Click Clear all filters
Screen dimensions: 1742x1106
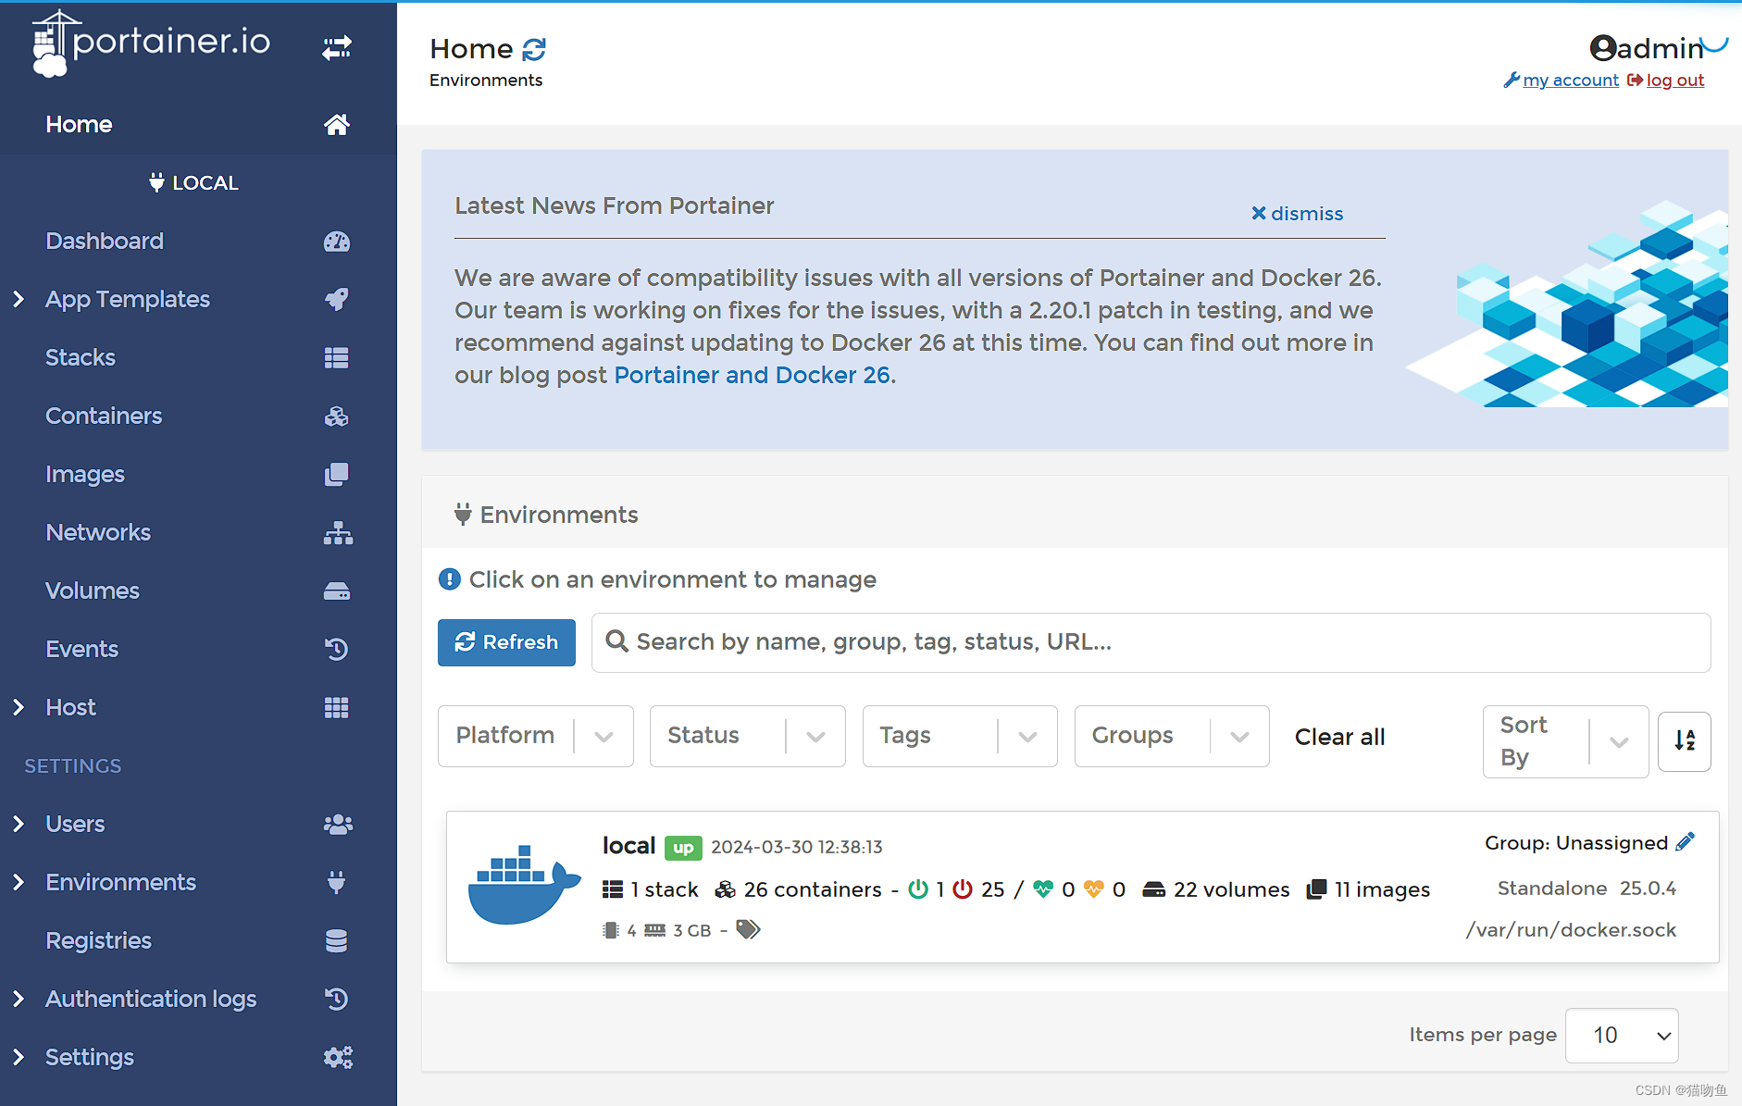coord(1339,737)
